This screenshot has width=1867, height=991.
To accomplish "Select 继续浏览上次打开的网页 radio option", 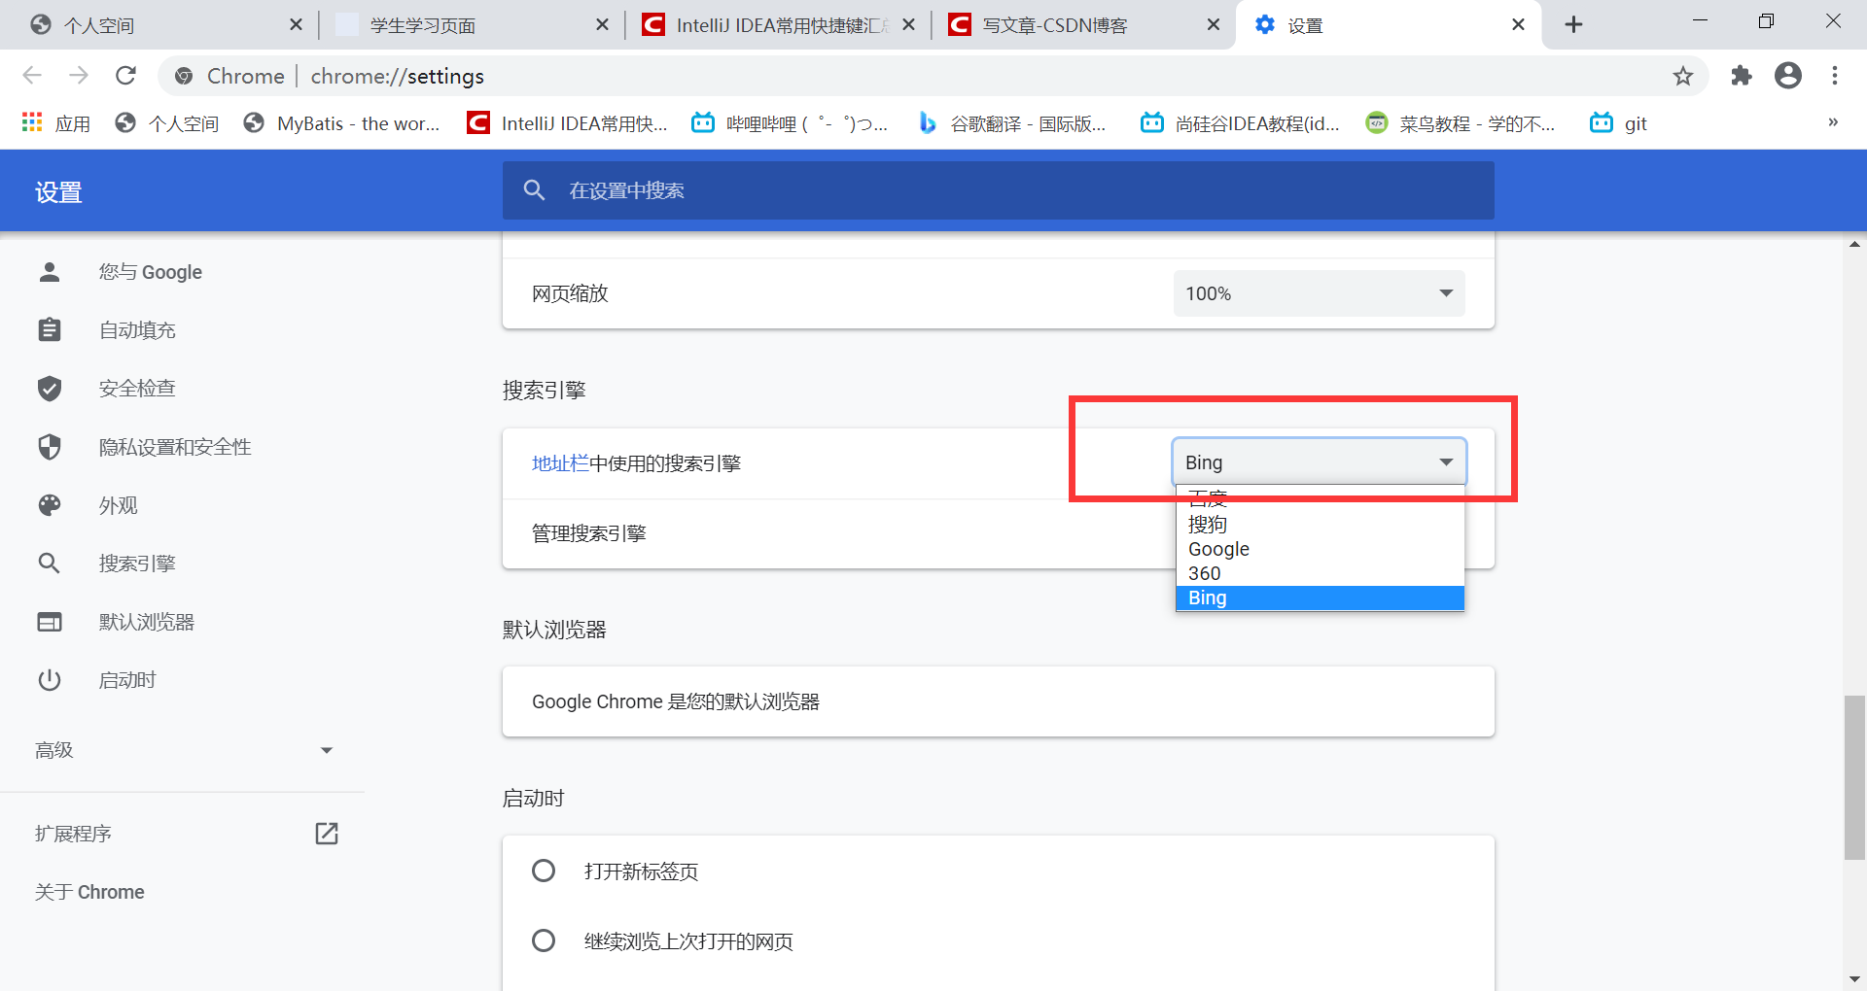I will (x=544, y=940).
